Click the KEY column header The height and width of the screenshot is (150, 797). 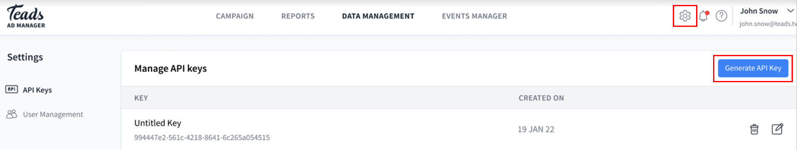click(141, 98)
